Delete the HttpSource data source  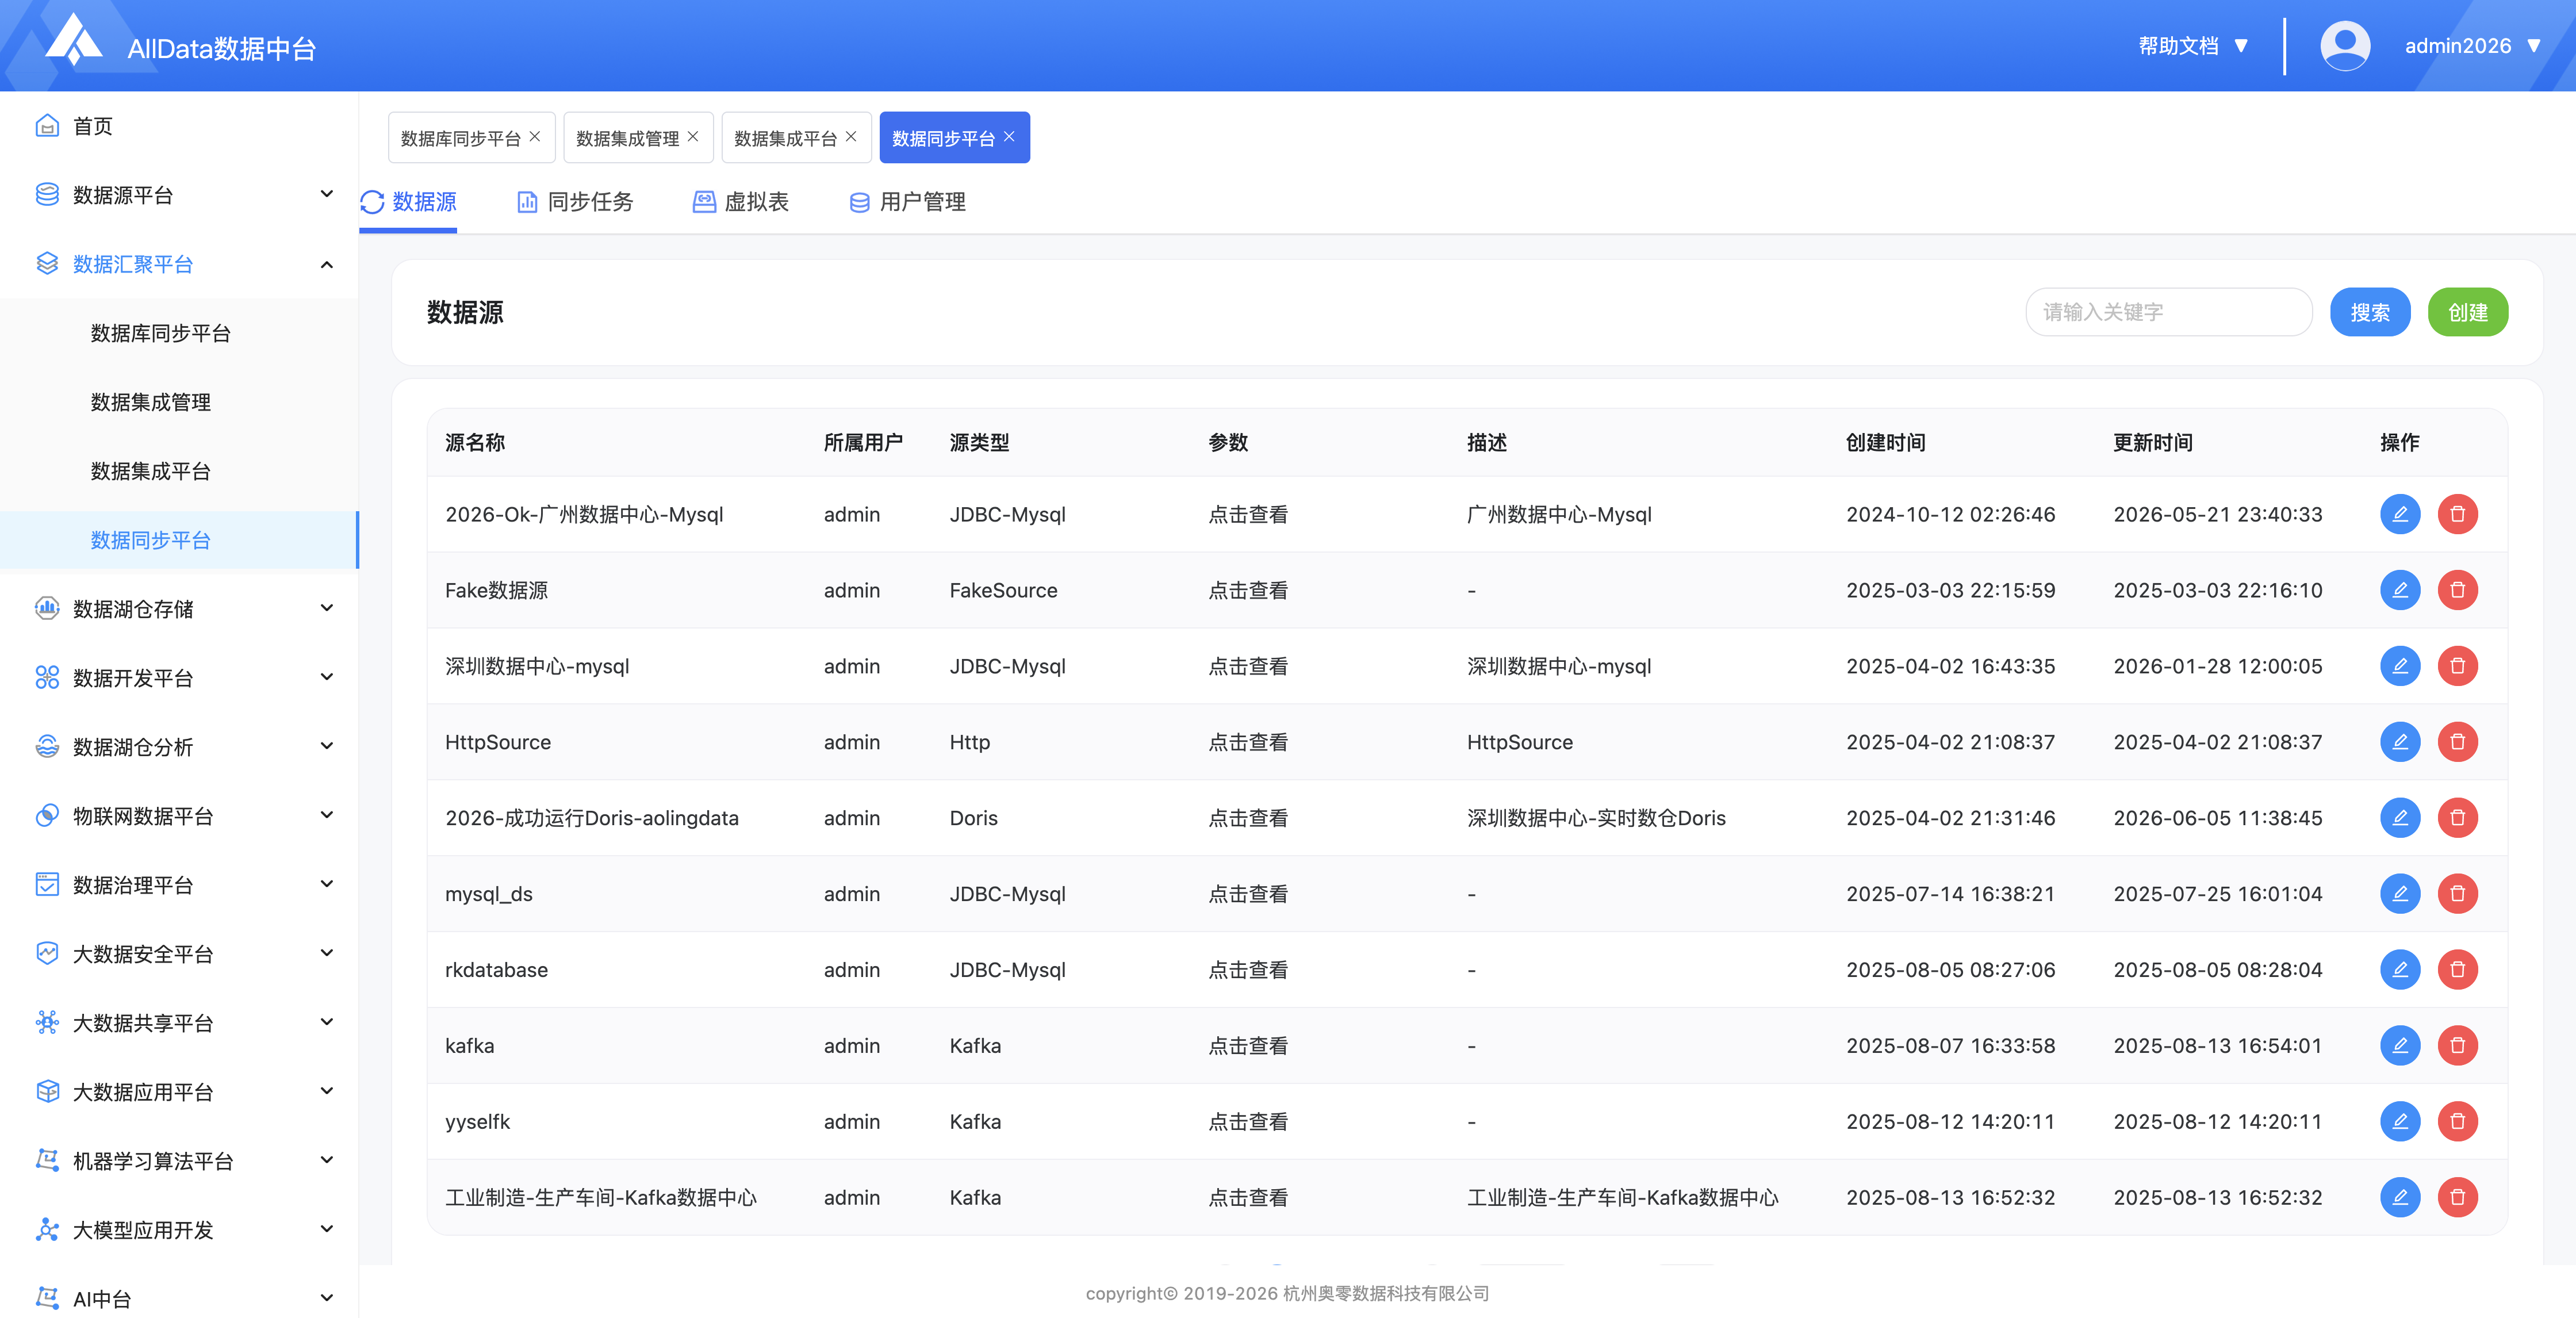[x=2457, y=742]
